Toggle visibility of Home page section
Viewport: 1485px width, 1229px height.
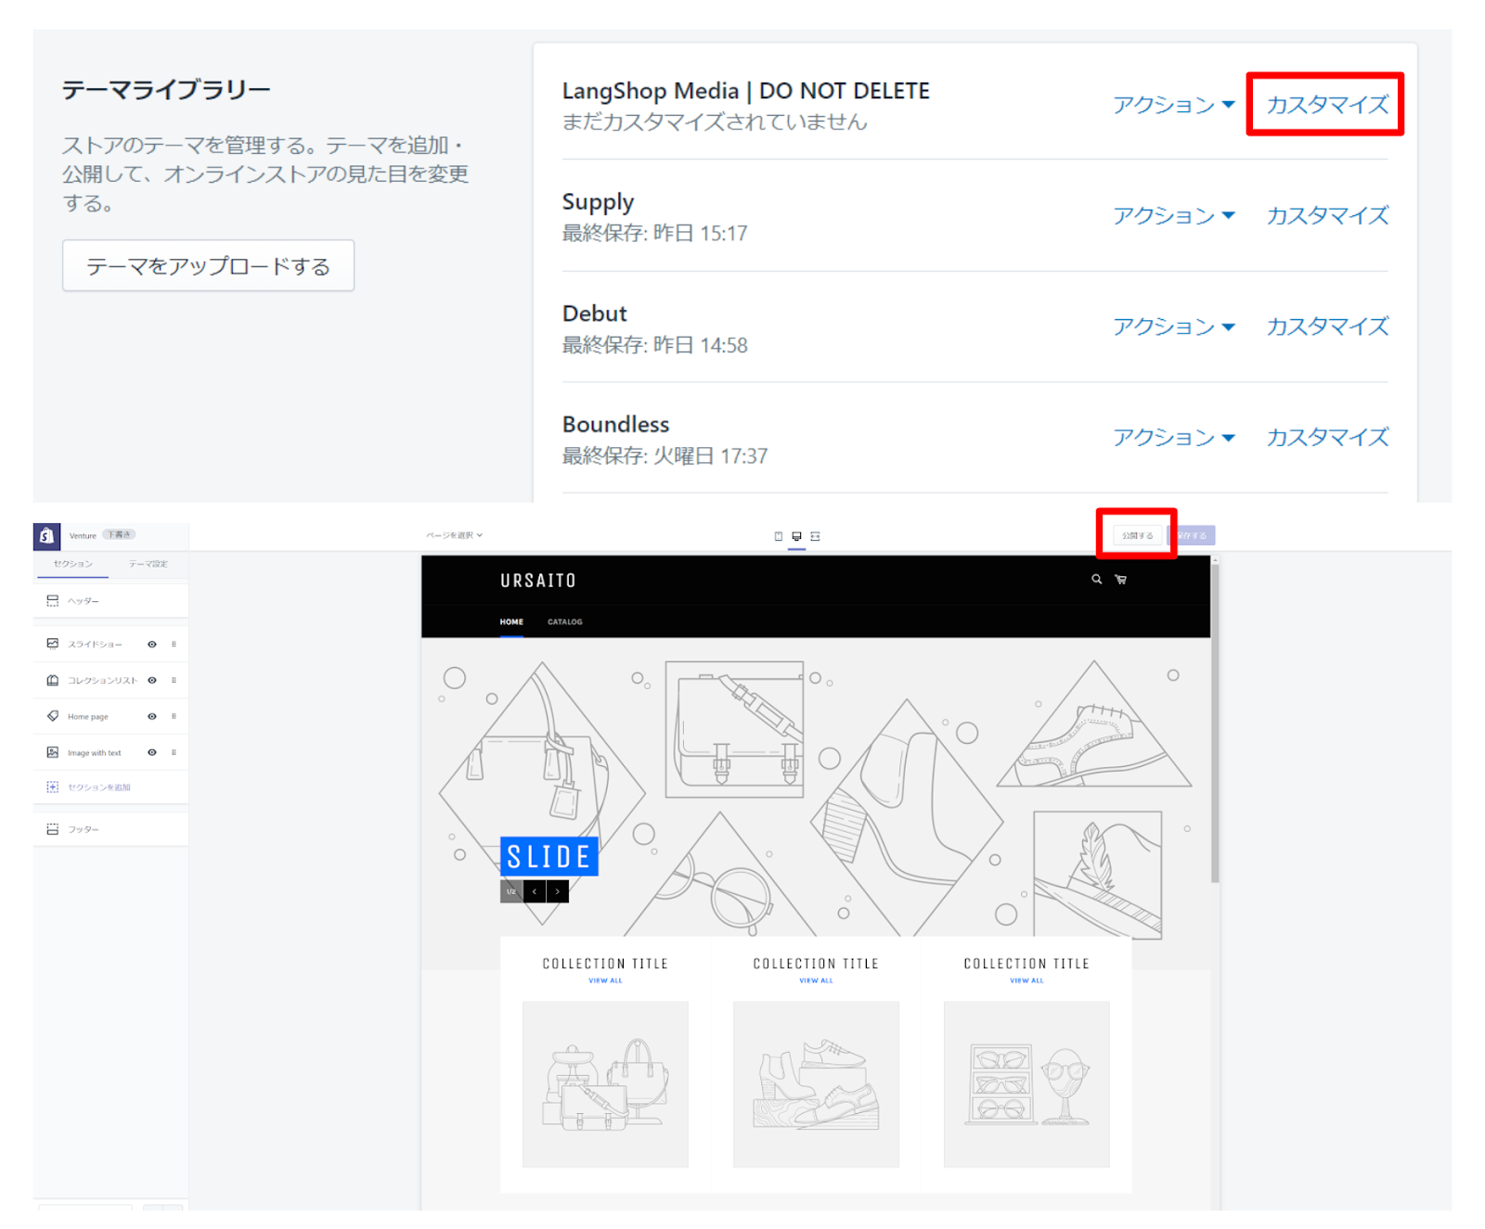point(152,716)
